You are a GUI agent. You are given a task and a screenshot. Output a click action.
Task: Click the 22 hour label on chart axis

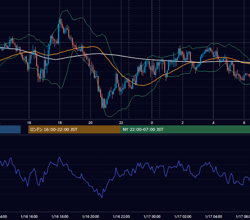[x=121, y=122]
